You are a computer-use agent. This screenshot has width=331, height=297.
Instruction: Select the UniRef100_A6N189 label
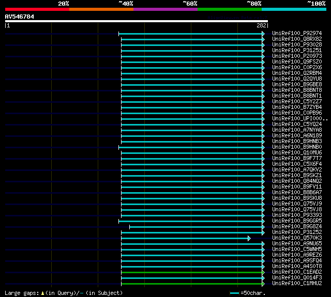coord(297,136)
